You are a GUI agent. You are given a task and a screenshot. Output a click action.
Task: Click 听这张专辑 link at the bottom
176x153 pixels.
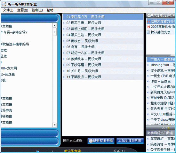(x=73, y=151)
